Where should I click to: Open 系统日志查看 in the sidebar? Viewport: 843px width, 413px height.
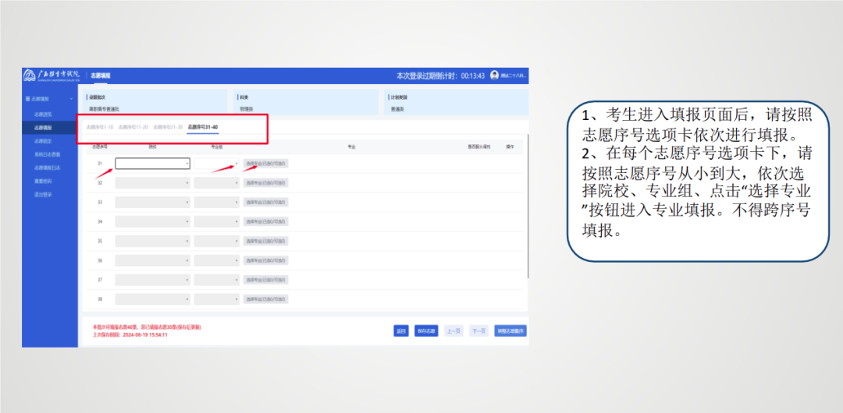tap(46, 154)
